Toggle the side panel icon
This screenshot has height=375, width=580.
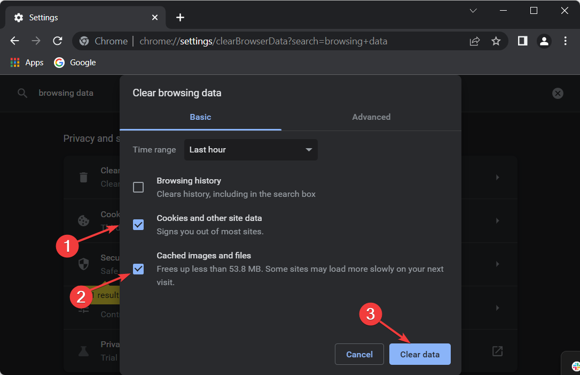[x=522, y=41]
